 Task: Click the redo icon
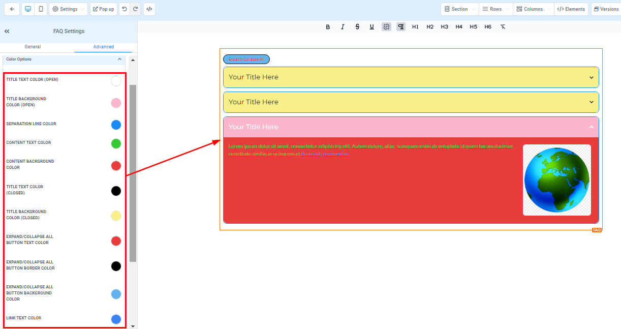135,9
